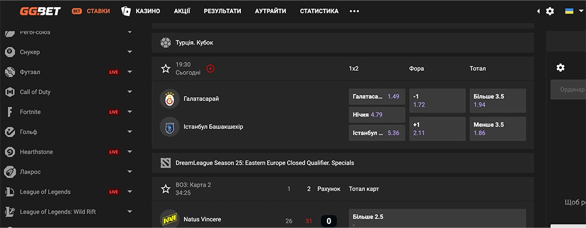This screenshot has height=228, width=586.
Task: Click the Dota 2 icon for DreamLeague
Action: (x=166, y=163)
